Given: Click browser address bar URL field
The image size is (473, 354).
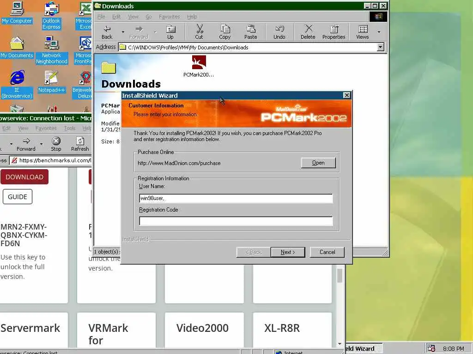Looking at the screenshot, I should click(x=51, y=160).
